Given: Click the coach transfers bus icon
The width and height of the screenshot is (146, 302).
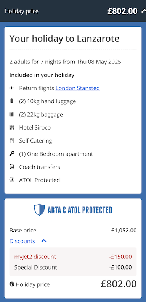Looking at the screenshot, I should coord(12,167).
